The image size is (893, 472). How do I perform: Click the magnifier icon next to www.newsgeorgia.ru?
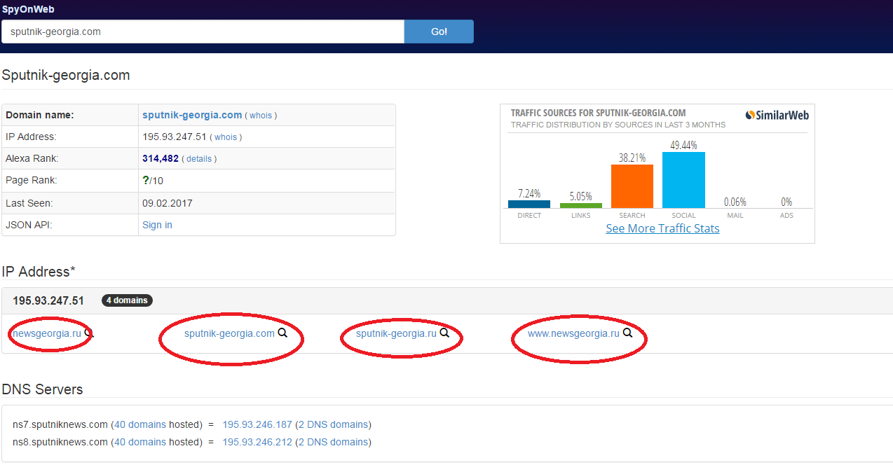627,333
